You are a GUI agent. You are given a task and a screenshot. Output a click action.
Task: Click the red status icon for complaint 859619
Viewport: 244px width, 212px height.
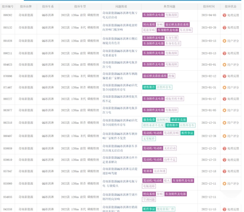click(x=224, y=160)
